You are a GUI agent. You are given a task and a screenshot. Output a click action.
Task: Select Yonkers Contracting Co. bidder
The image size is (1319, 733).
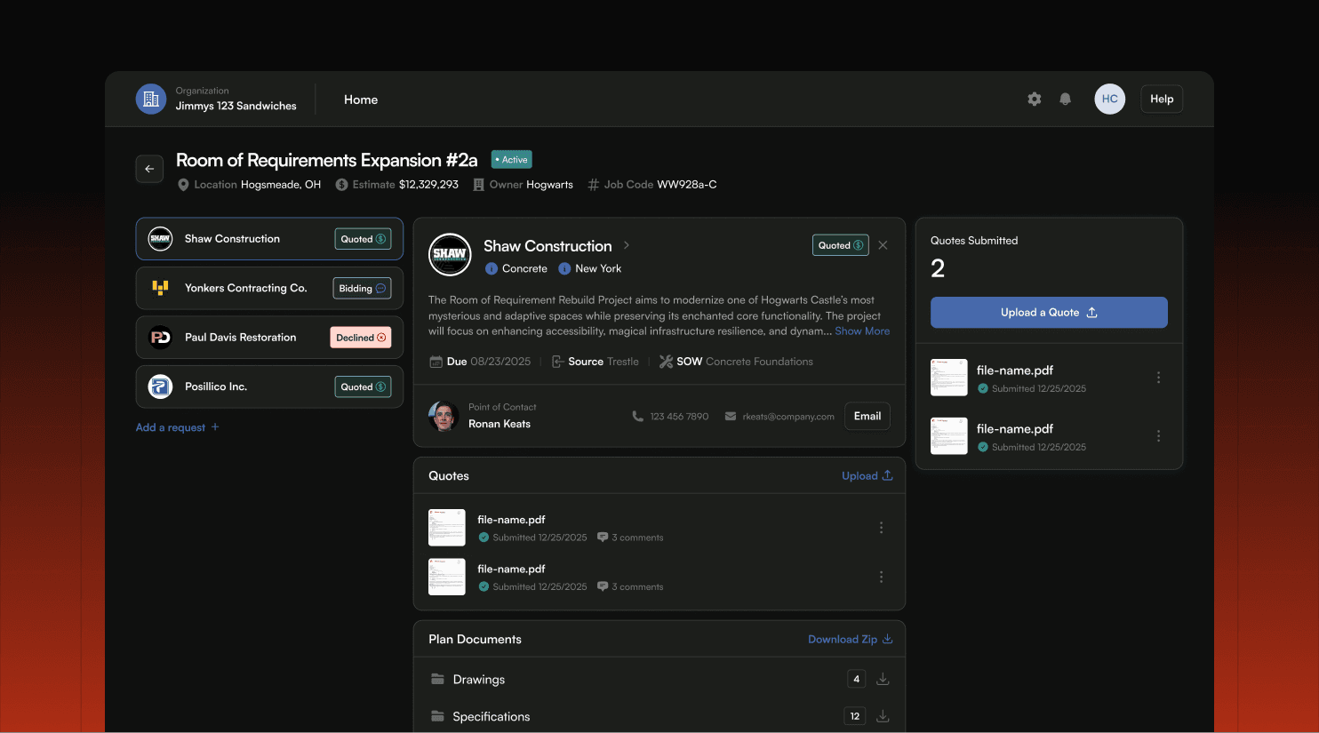(x=269, y=288)
